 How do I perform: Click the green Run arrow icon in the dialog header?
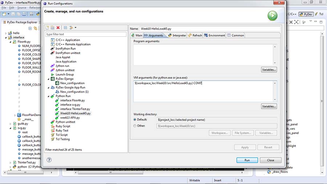272,16
